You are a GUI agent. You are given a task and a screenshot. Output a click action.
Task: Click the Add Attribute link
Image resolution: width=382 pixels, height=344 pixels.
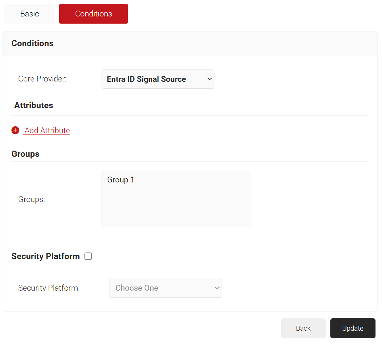pyautogui.click(x=47, y=130)
